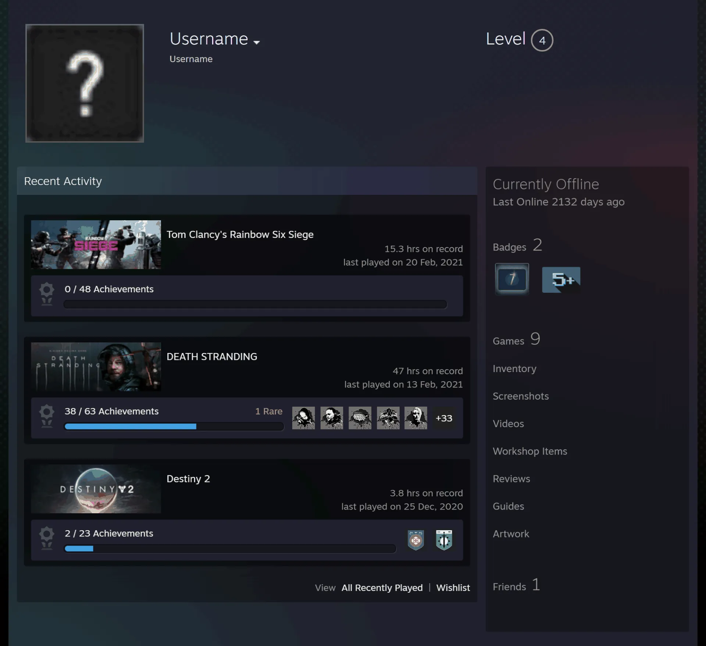Click the Years of Service 7 badge
The image size is (706, 646).
tap(512, 279)
